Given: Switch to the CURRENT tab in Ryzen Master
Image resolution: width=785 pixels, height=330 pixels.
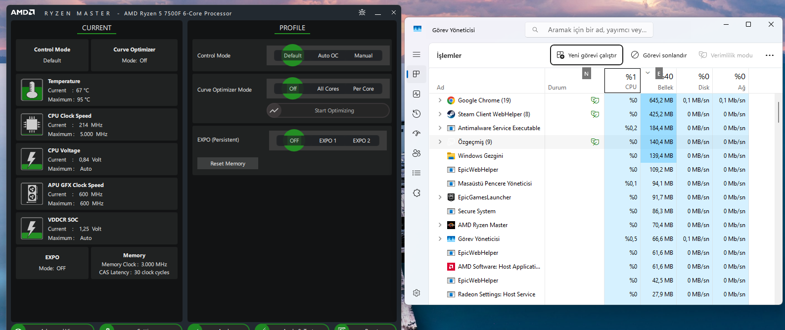Looking at the screenshot, I should [x=96, y=28].
